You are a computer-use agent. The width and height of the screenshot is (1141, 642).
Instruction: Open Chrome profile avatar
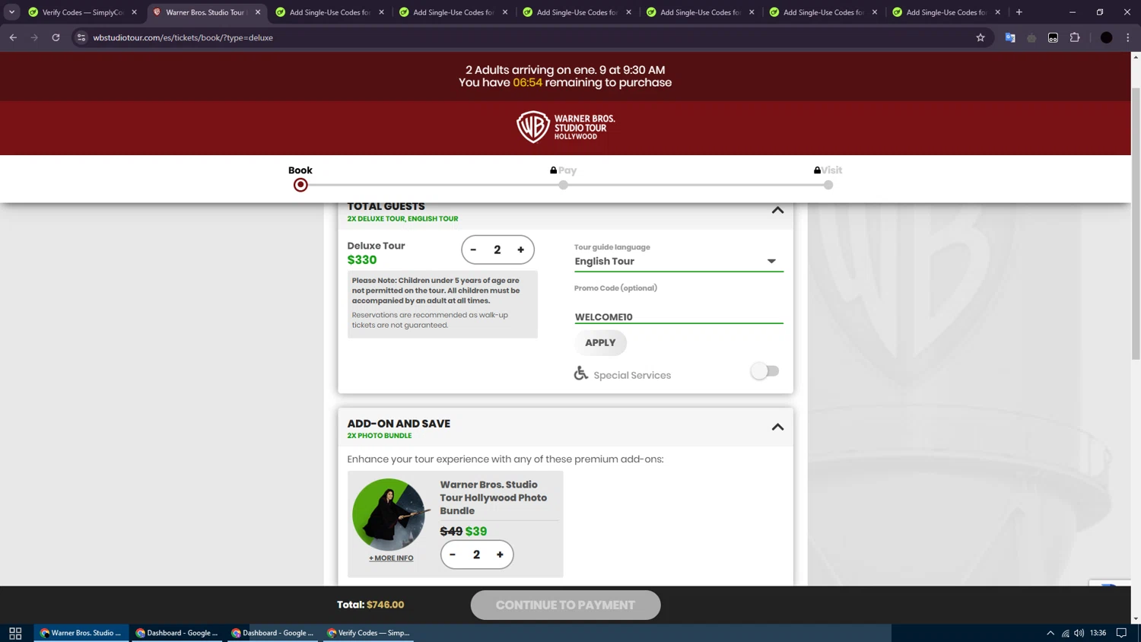1107,37
